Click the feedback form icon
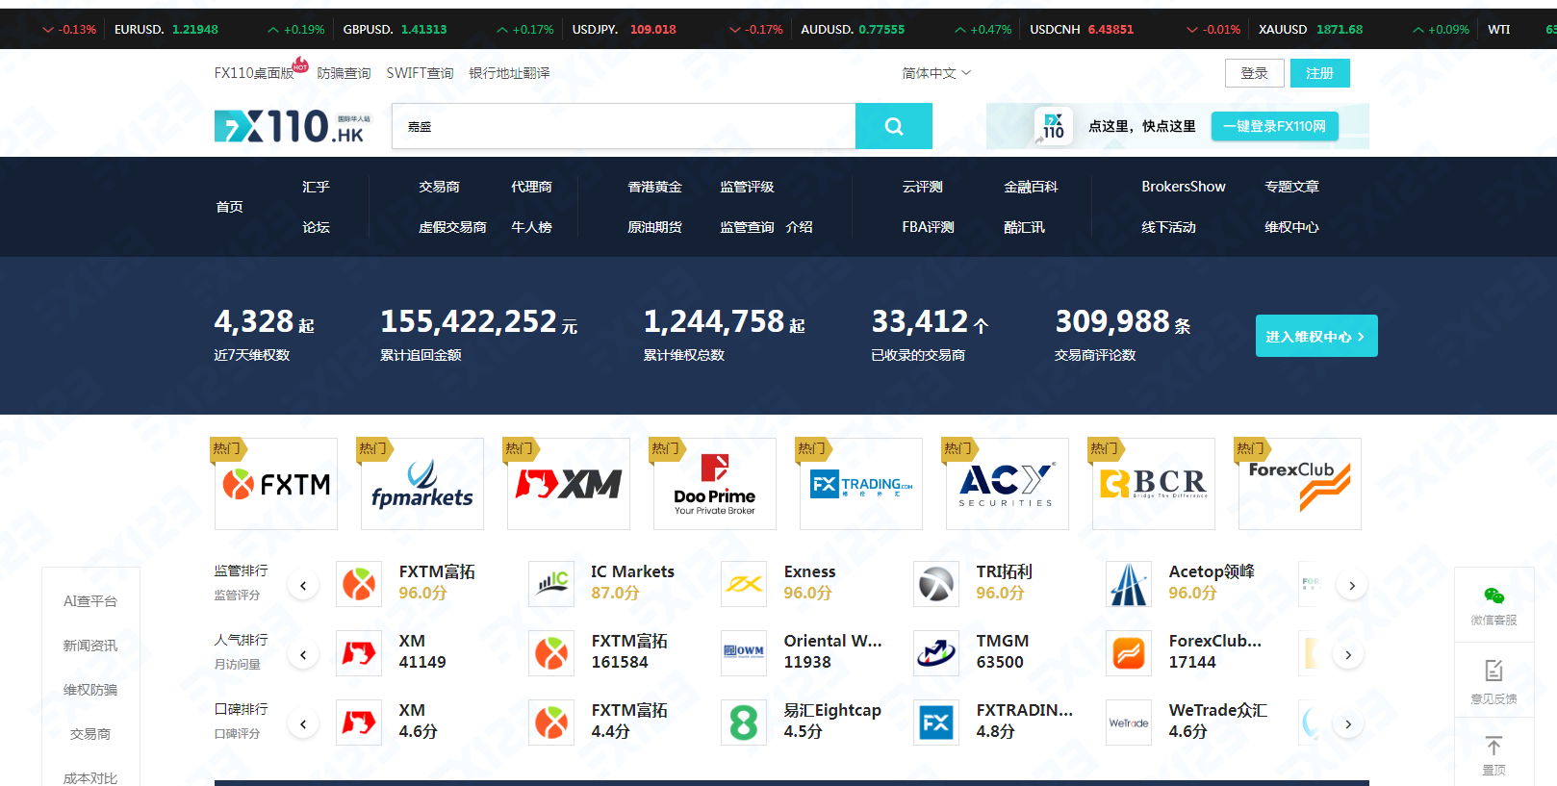 tap(1493, 671)
